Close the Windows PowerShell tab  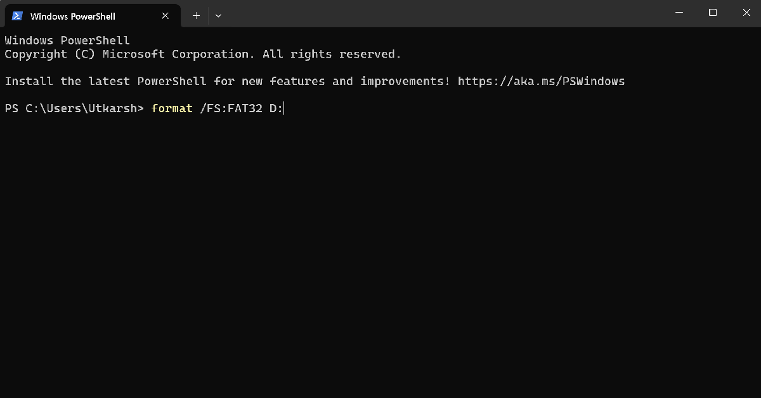[x=166, y=16]
